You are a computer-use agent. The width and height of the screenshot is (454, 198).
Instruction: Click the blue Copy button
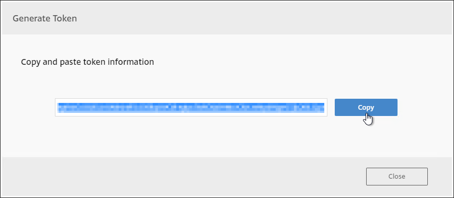click(366, 107)
